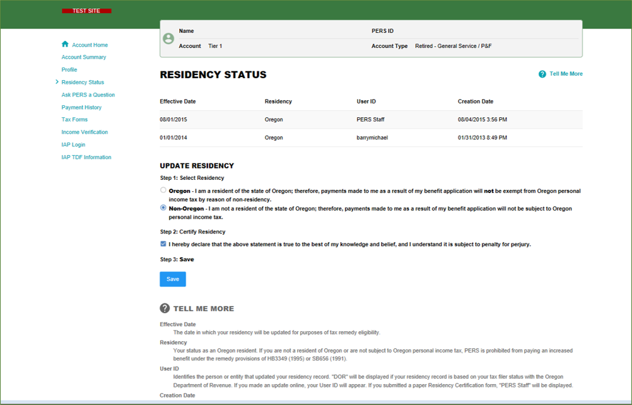Select the Oregon residency radio button

(163, 190)
